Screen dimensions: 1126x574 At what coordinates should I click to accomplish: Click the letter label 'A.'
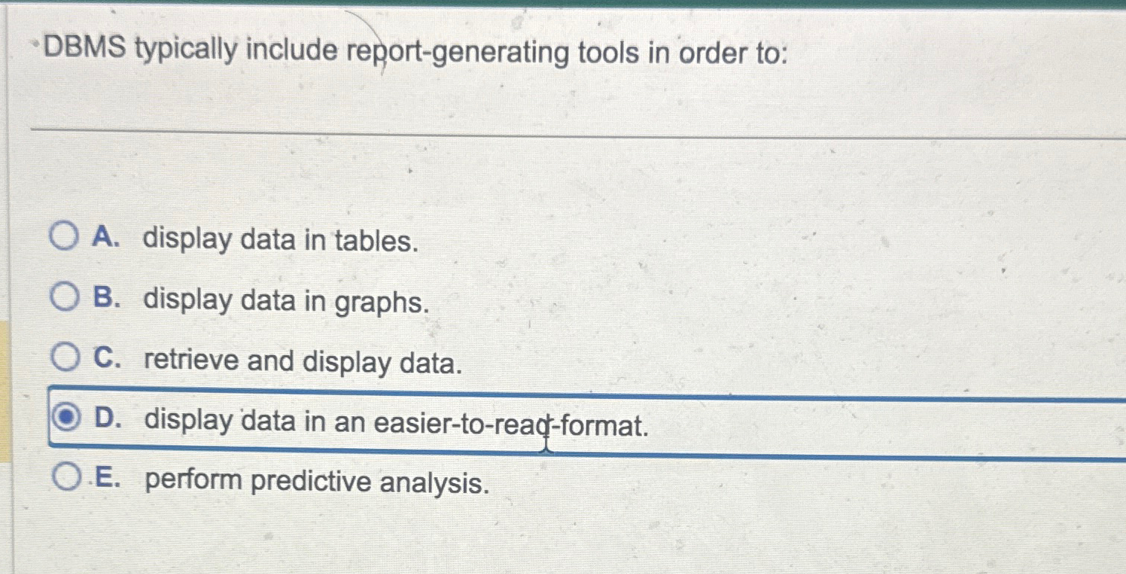(x=105, y=239)
